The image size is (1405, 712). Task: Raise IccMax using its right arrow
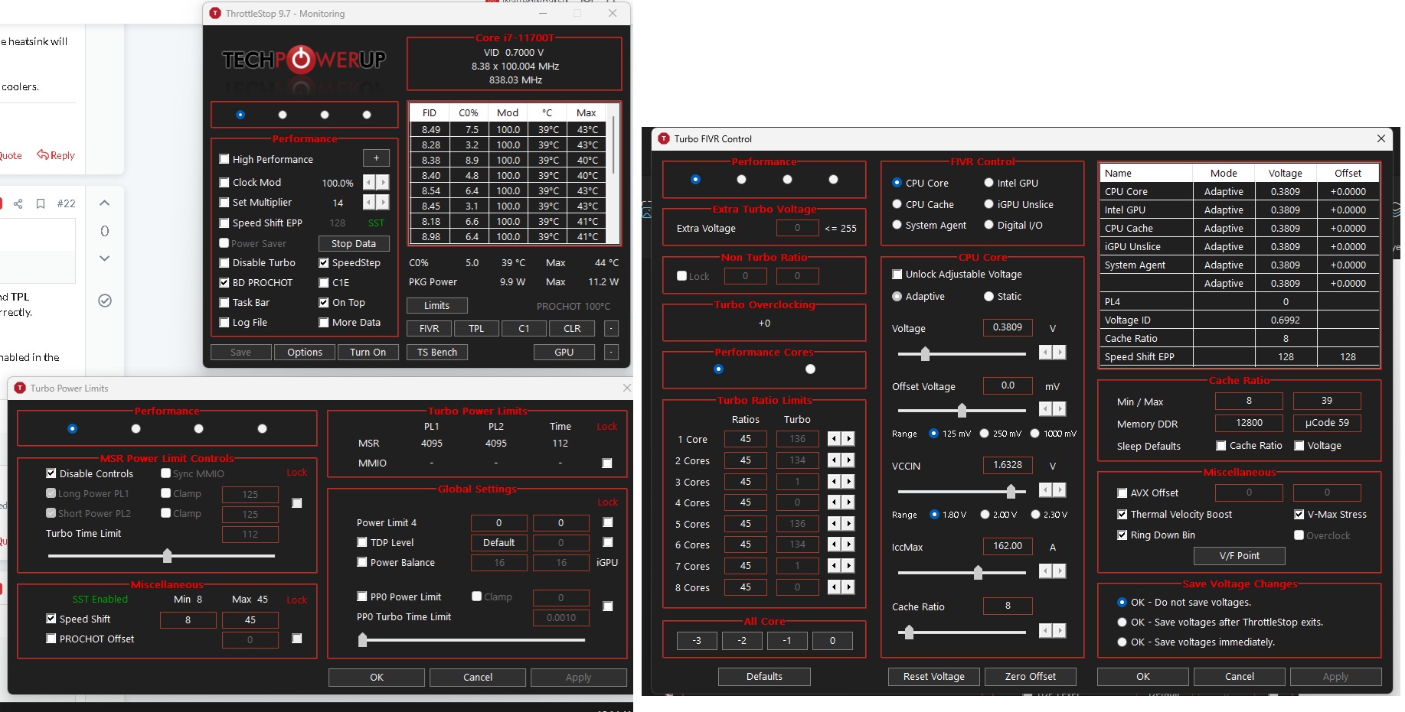click(x=1060, y=571)
